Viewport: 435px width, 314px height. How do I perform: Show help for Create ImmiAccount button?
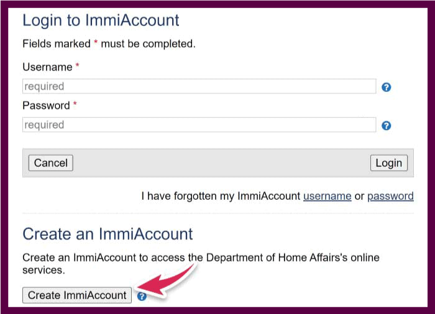pos(142,296)
